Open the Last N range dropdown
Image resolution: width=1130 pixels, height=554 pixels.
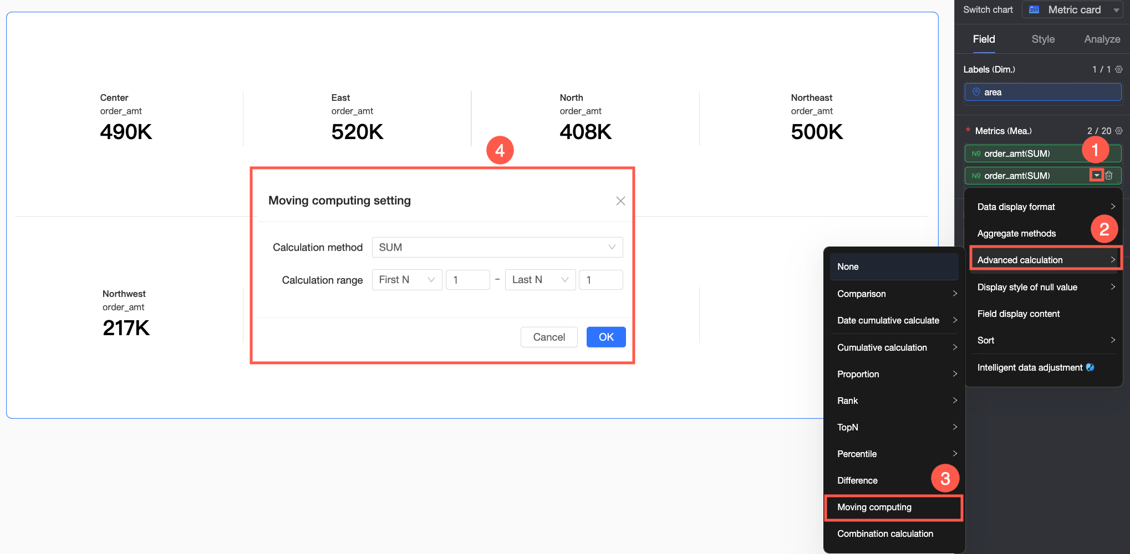pos(540,280)
